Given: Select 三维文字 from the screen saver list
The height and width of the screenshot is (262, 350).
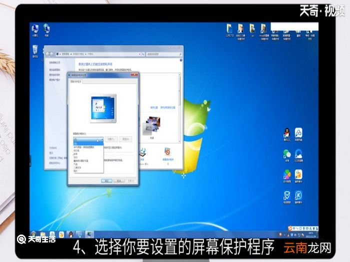Looking at the screenshot, I should [x=77, y=167].
